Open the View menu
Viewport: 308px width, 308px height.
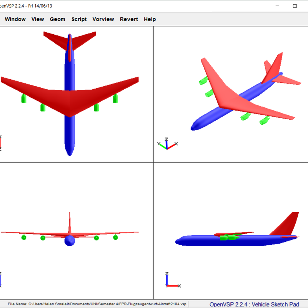pyautogui.click(x=38, y=19)
